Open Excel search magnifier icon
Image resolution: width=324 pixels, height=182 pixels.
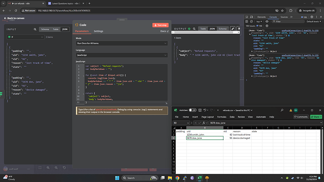[282, 110]
